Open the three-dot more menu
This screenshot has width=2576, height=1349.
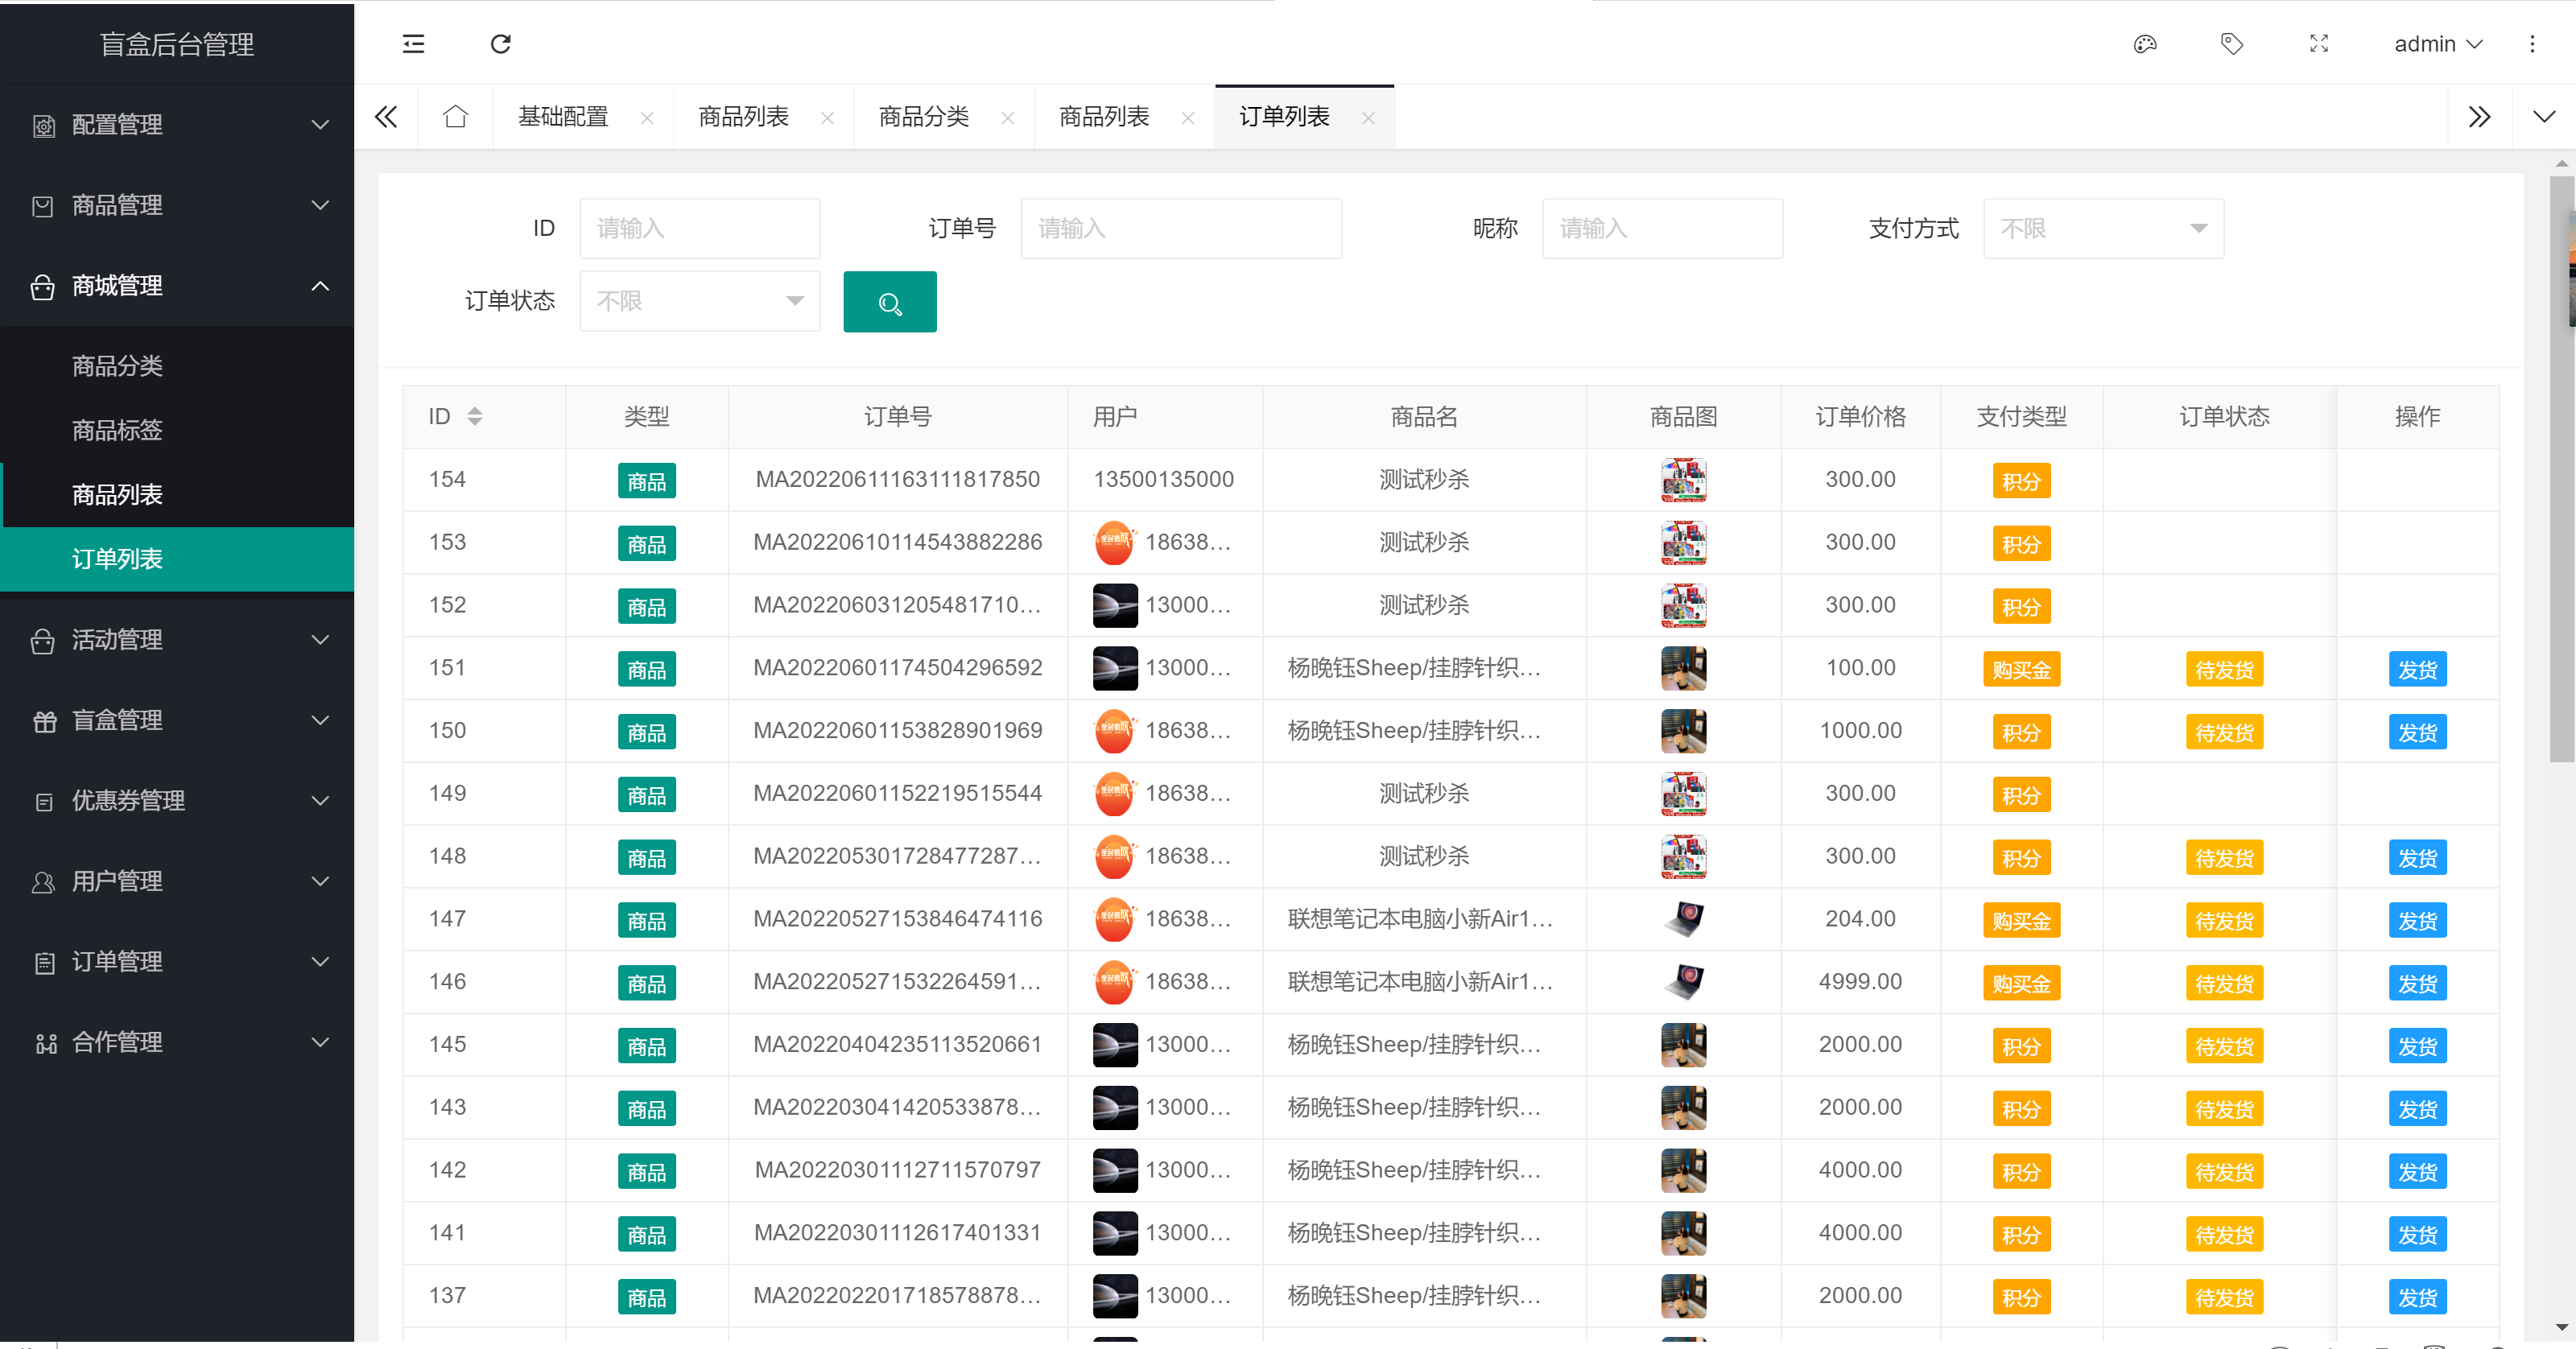click(2532, 44)
